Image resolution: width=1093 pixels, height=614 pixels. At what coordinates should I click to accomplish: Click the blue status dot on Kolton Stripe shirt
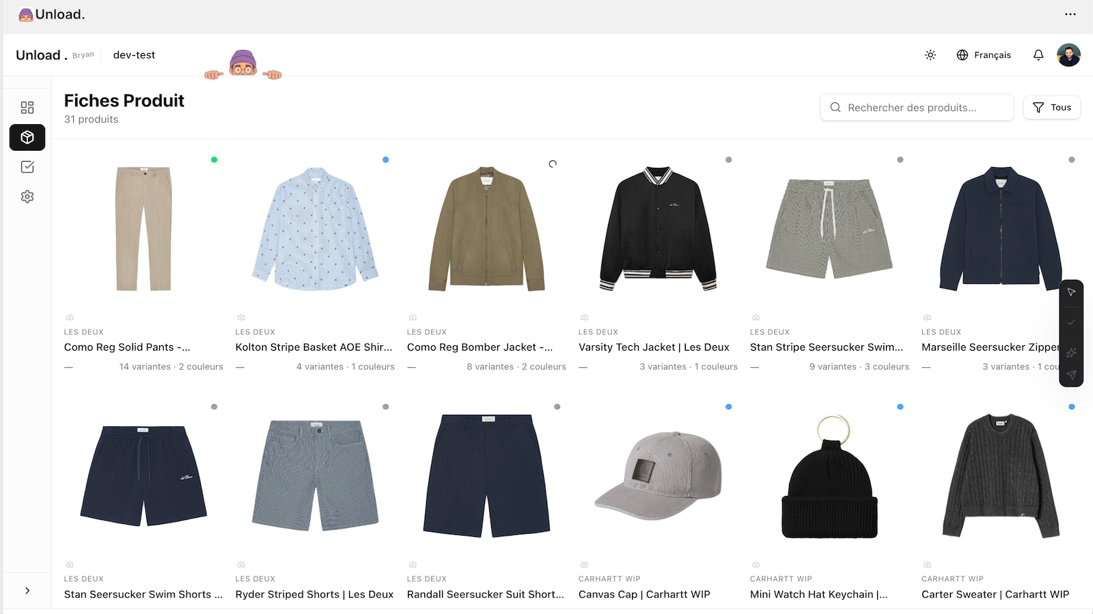pos(385,160)
